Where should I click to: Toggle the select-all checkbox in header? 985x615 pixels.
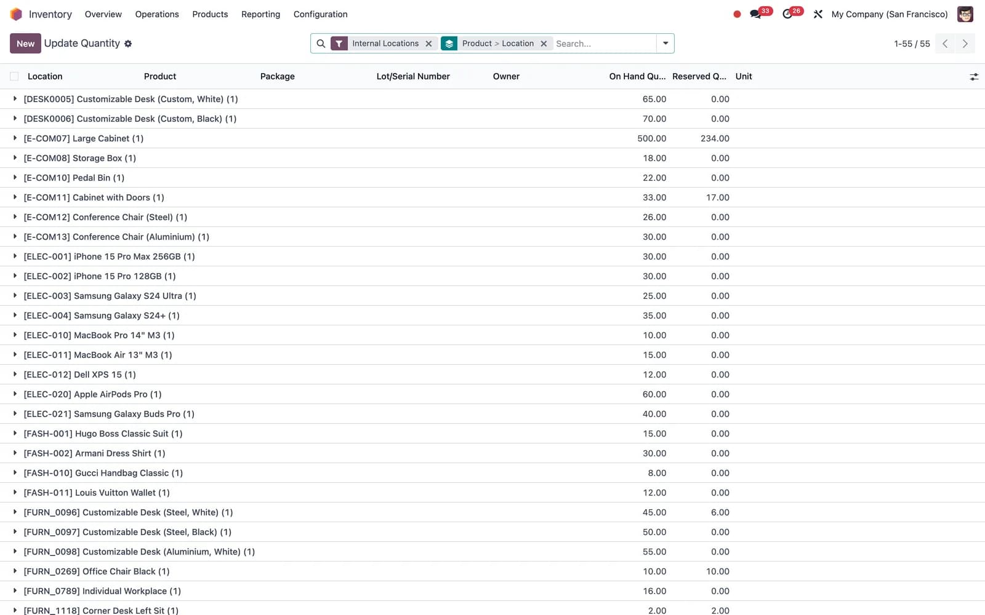[14, 76]
